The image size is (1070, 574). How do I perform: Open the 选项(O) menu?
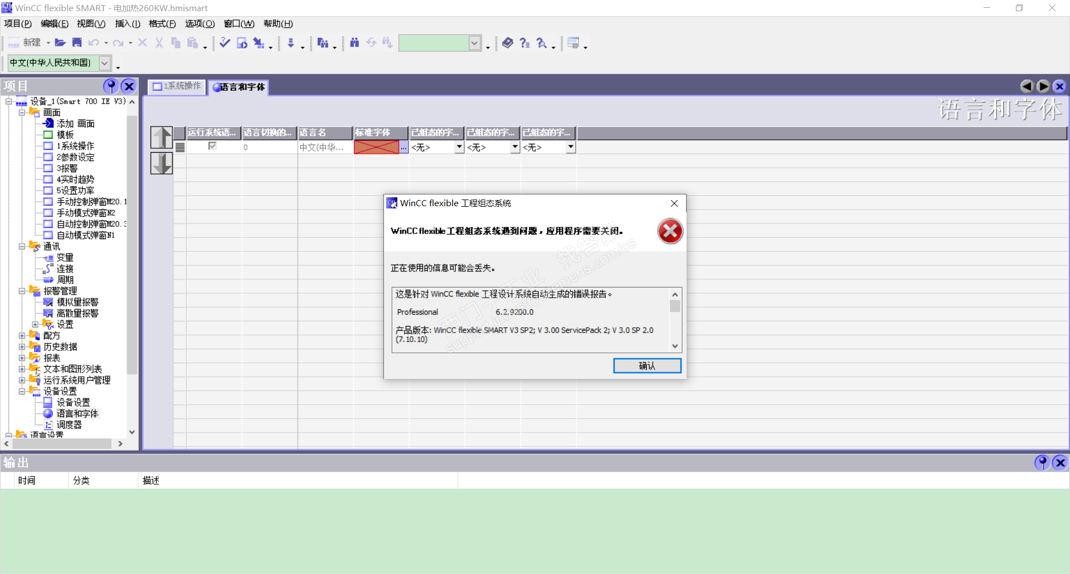200,23
